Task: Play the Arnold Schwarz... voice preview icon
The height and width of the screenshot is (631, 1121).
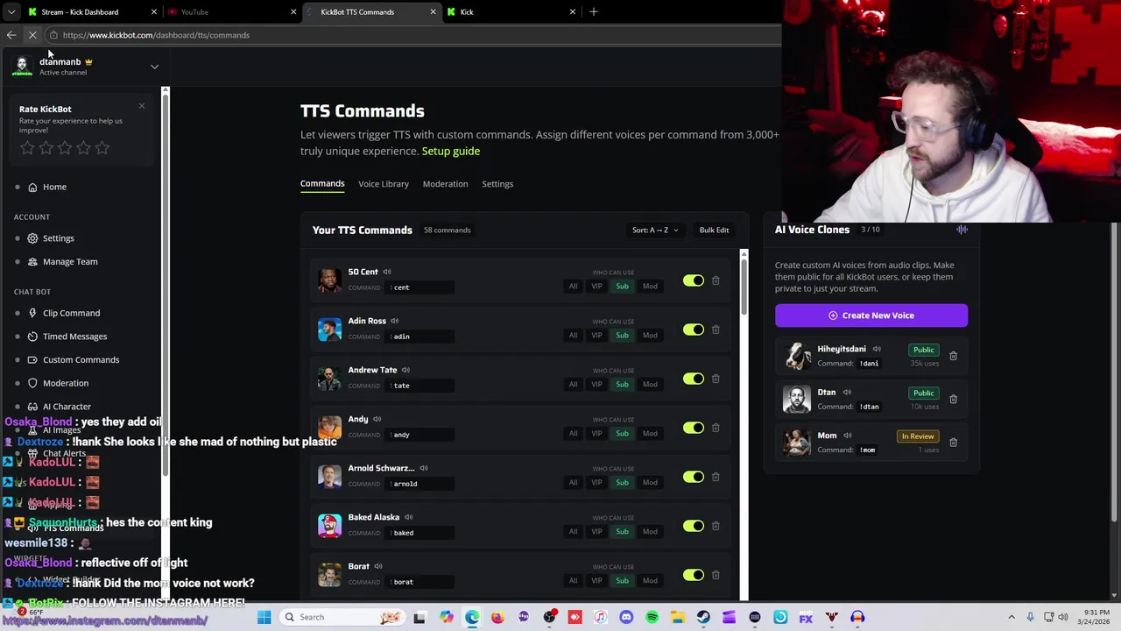Action: point(424,468)
